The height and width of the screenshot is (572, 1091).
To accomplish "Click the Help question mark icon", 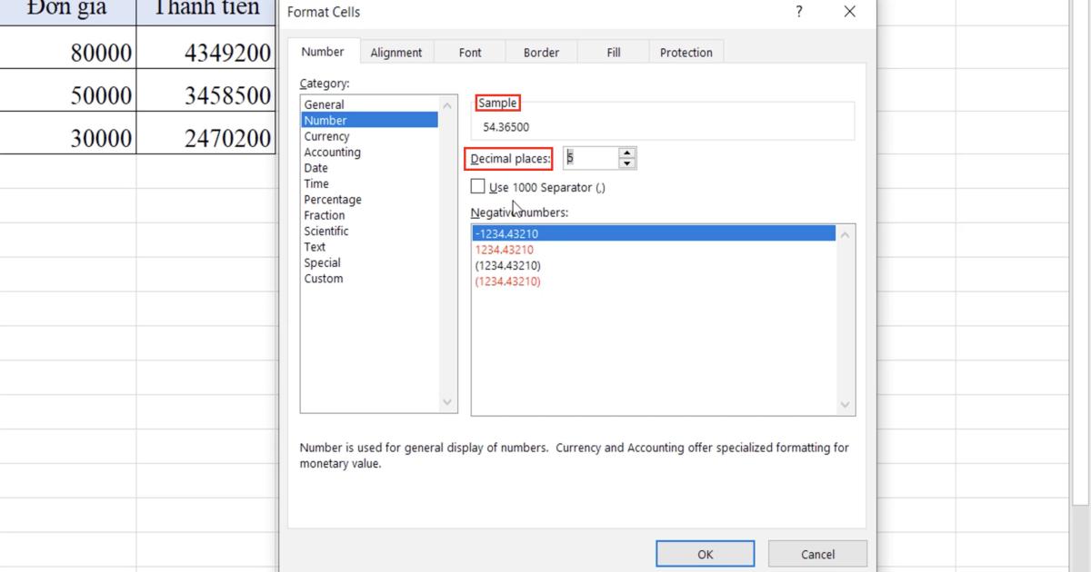I will point(798,12).
